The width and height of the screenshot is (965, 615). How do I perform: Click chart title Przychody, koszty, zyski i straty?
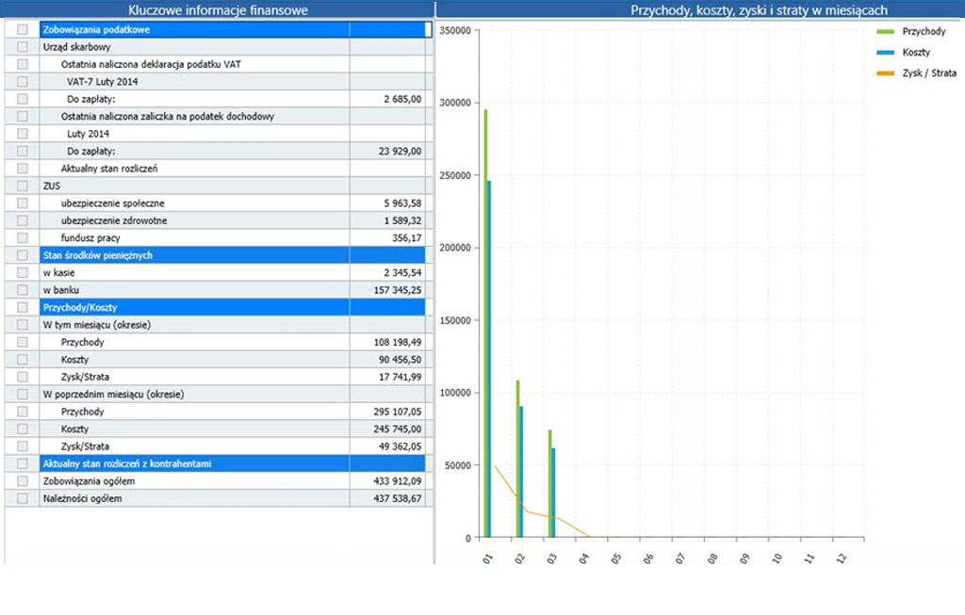[x=759, y=9]
